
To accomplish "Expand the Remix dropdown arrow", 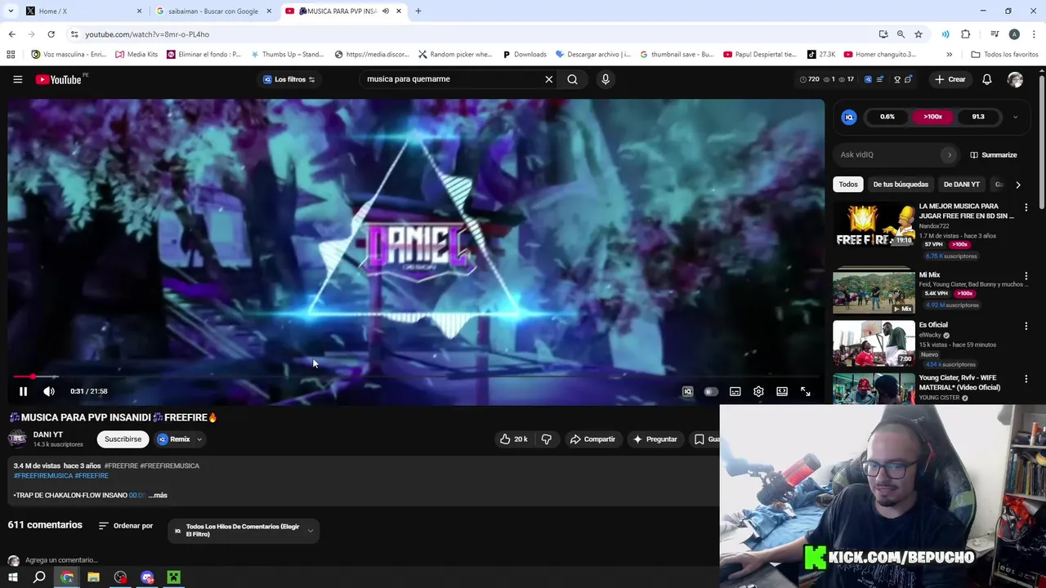I will [199, 439].
